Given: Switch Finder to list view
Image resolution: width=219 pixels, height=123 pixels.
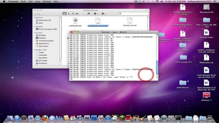Looking at the screenshot, I should click(x=69, y=14).
